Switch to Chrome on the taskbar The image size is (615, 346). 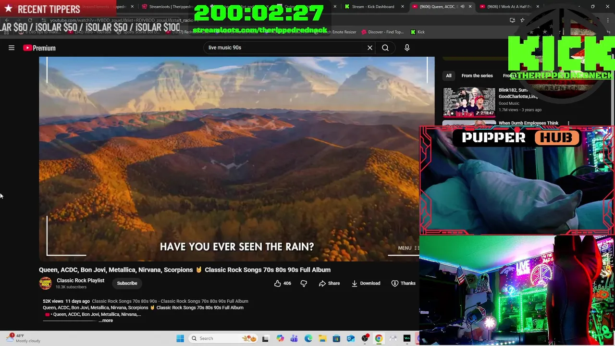[x=379, y=338]
